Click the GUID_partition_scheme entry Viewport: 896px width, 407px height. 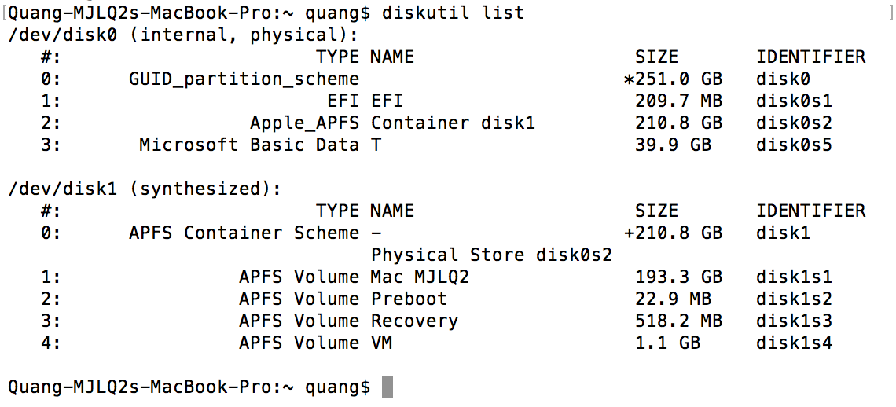click(244, 79)
